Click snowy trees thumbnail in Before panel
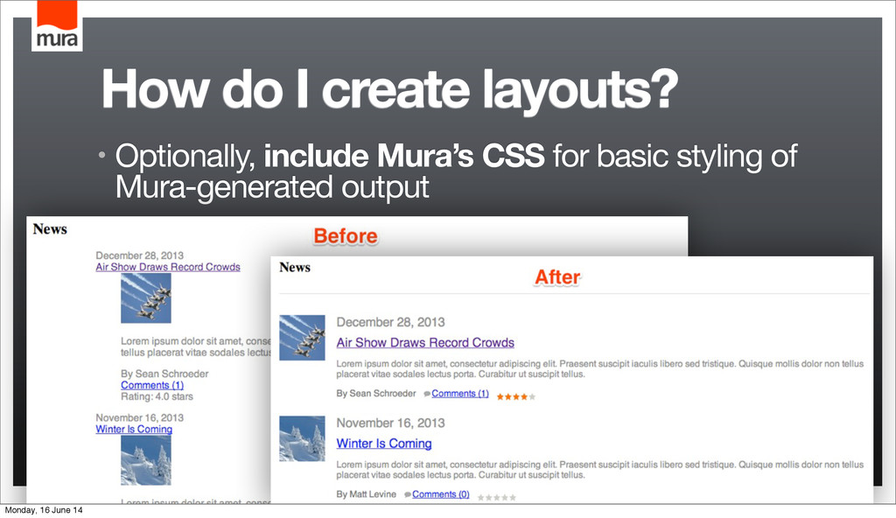This screenshot has height=518, width=896. pos(146,460)
